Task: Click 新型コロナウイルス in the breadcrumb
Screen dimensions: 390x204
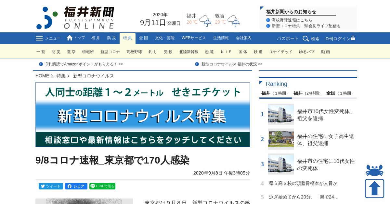Action: [94, 76]
